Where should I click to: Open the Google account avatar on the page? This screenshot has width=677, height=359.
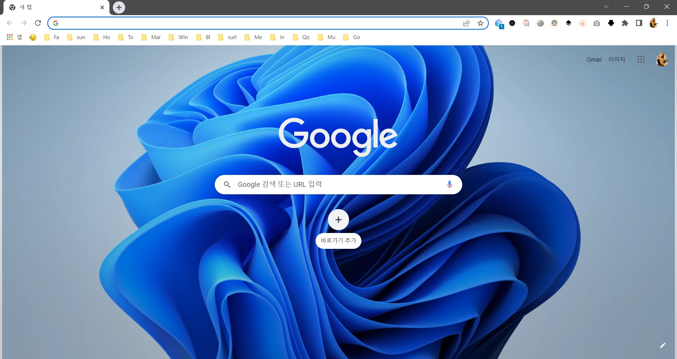click(662, 59)
